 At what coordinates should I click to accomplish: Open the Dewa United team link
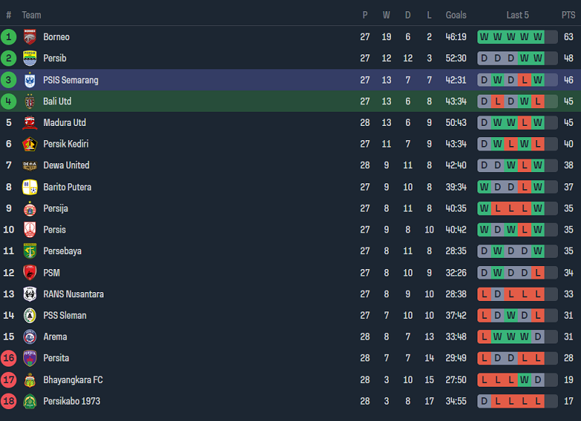[x=66, y=165]
